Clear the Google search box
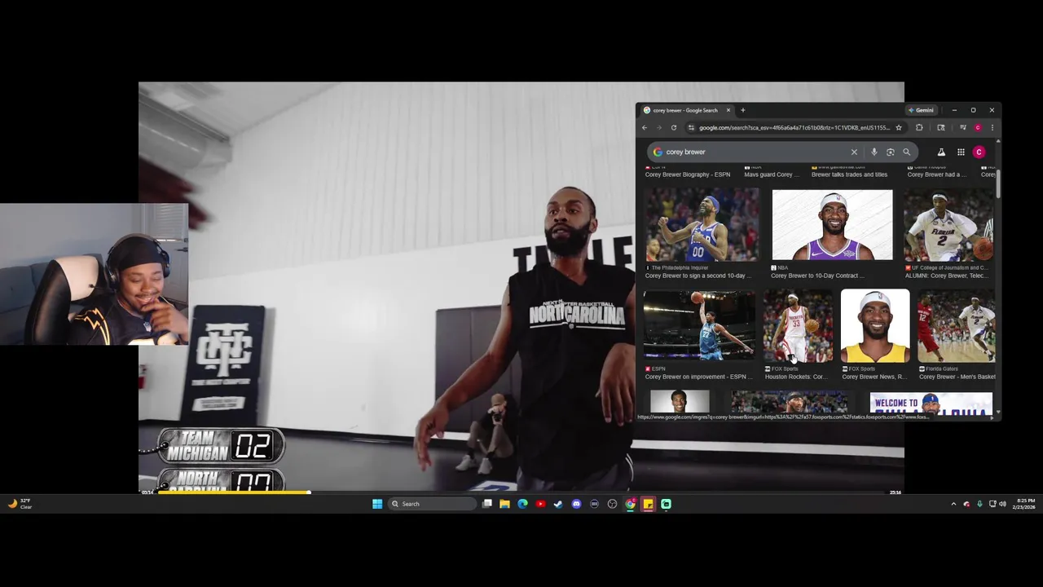This screenshot has height=587, width=1043. point(854,152)
